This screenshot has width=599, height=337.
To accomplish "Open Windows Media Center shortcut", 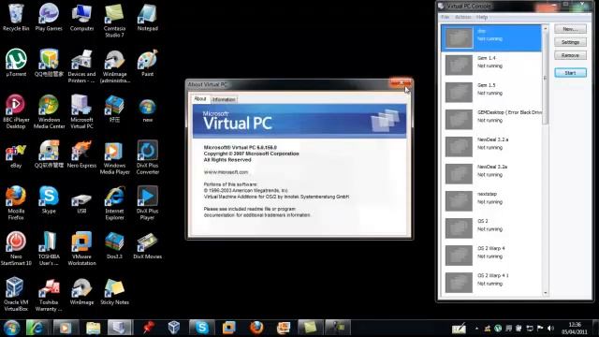I will 49,111.
